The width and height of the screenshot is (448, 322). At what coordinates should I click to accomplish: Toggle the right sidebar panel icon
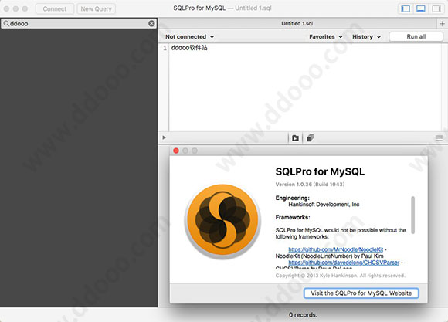[x=436, y=8]
